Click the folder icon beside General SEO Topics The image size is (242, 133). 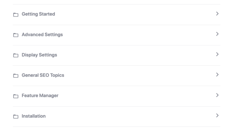pos(16,76)
